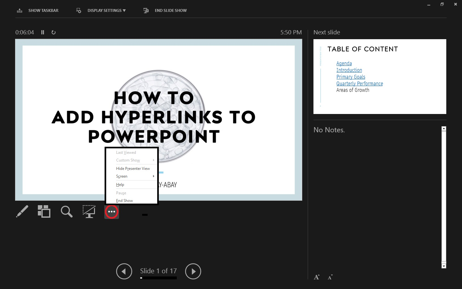The image size is (462, 289).
Task: Open the Display Settings dropdown
Action: 101,11
